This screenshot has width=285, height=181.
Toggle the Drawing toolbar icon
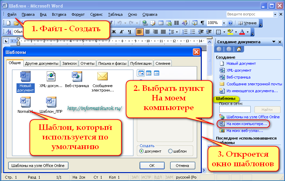click(x=185, y=23)
